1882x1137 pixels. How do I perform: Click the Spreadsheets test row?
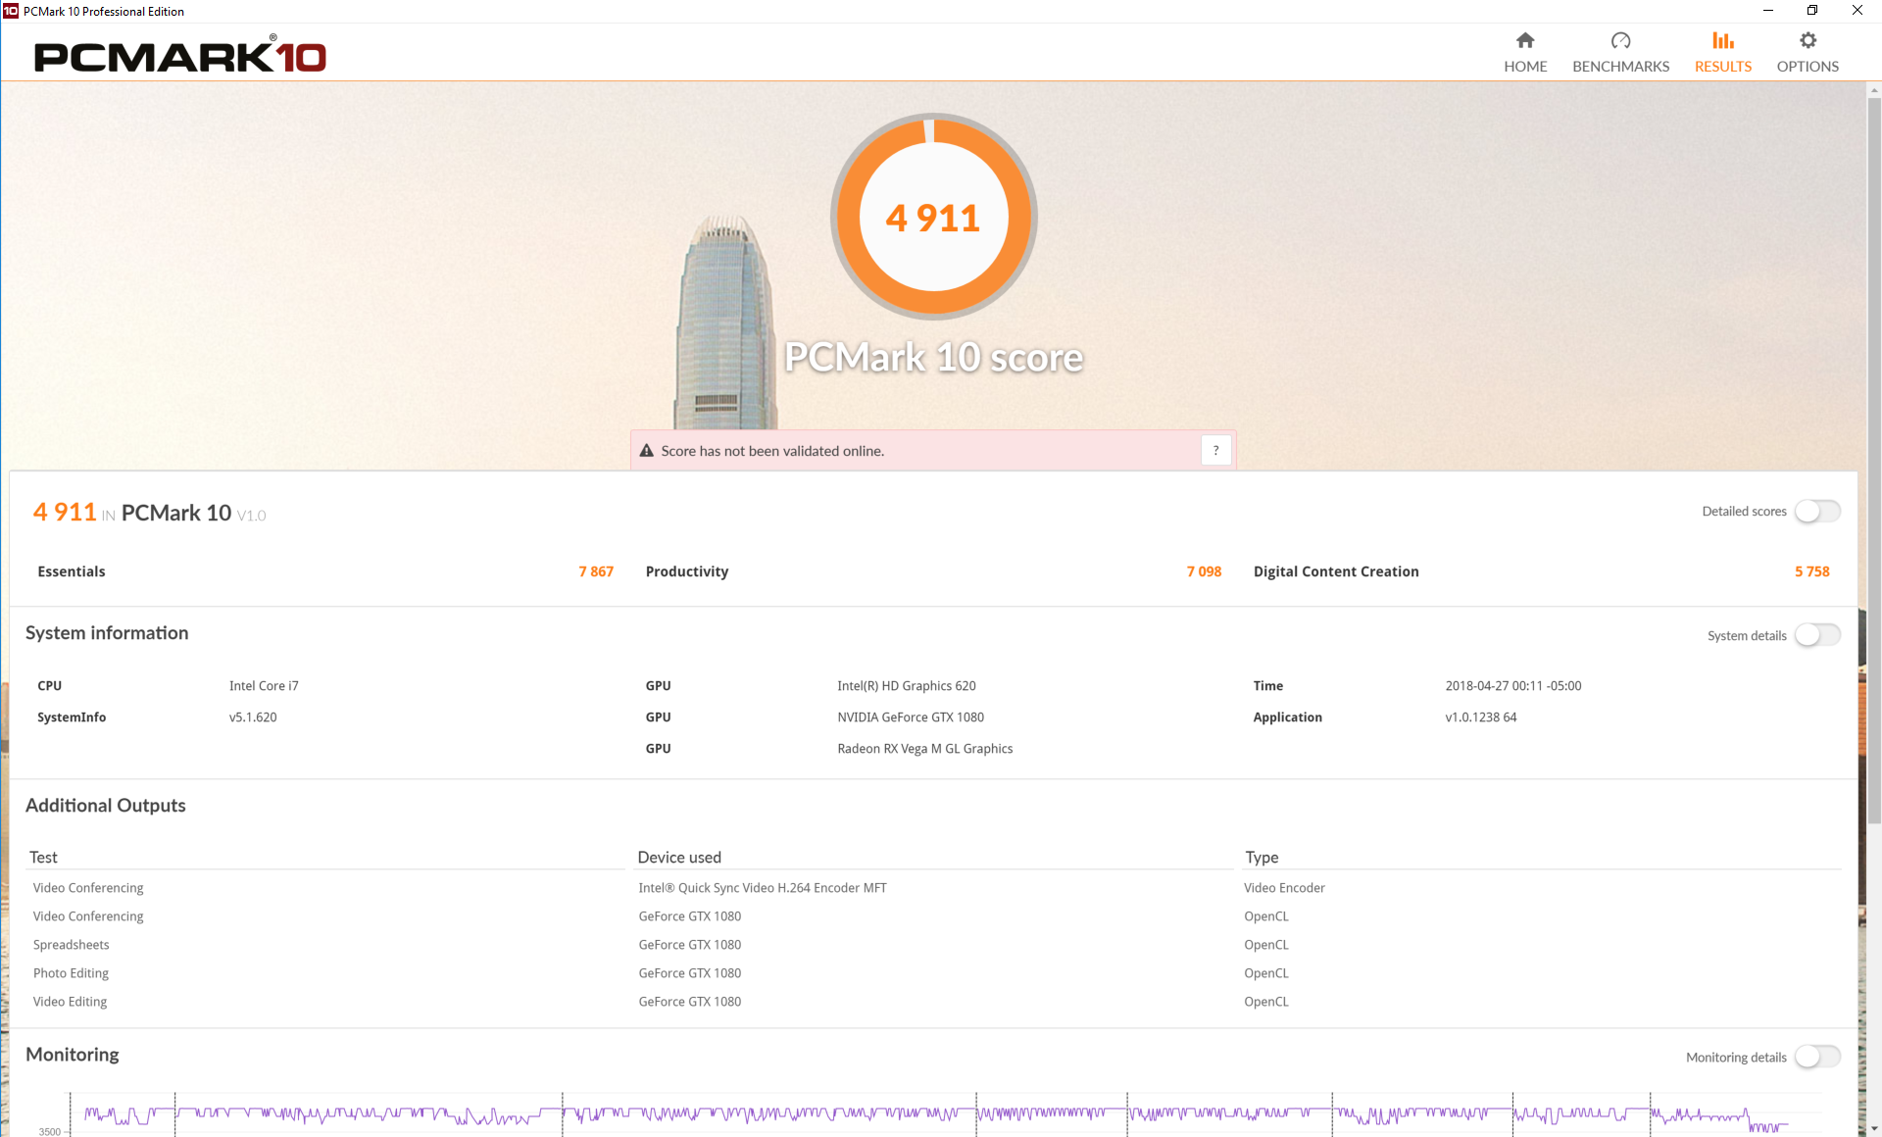click(72, 945)
